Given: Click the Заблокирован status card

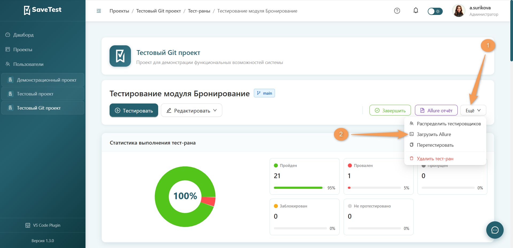Looking at the screenshot, I should tap(305, 217).
